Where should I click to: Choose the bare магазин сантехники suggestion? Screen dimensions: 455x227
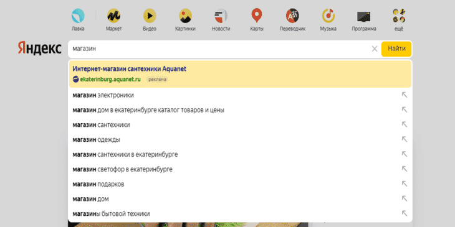240,125
